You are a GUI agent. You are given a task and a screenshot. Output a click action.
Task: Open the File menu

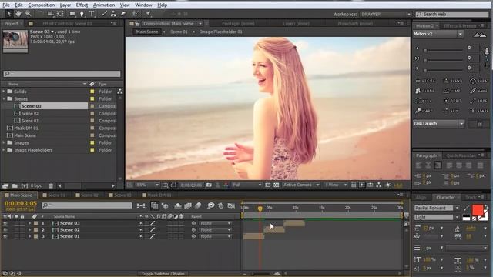6,5
